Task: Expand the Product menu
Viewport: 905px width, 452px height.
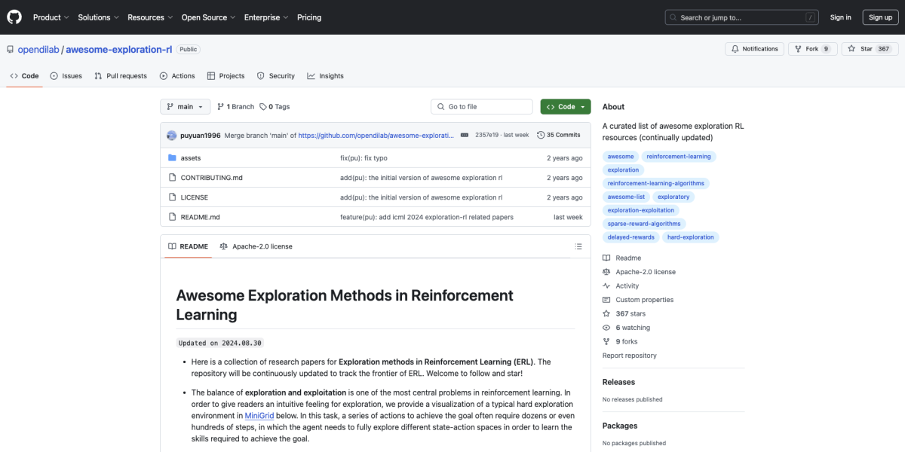Action: [51, 17]
